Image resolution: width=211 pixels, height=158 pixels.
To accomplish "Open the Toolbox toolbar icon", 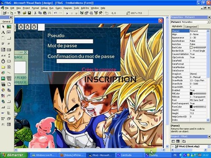I will (x=101, y=13).
